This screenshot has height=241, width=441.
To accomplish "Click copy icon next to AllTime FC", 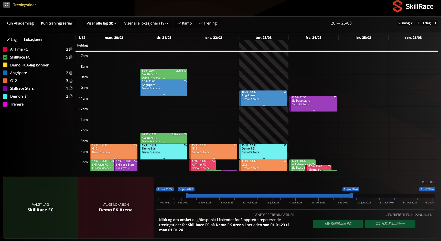I will [x=71, y=49].
